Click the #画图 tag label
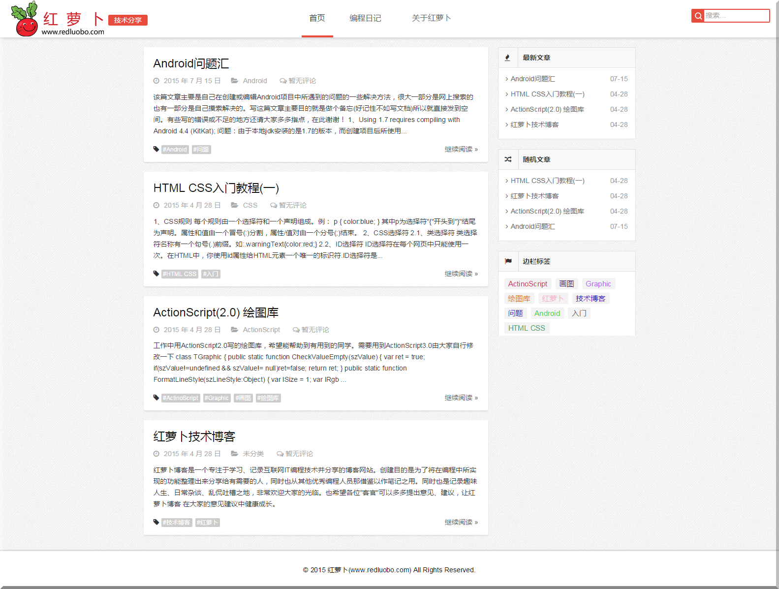The image size is (779, 589). [243, 398]
